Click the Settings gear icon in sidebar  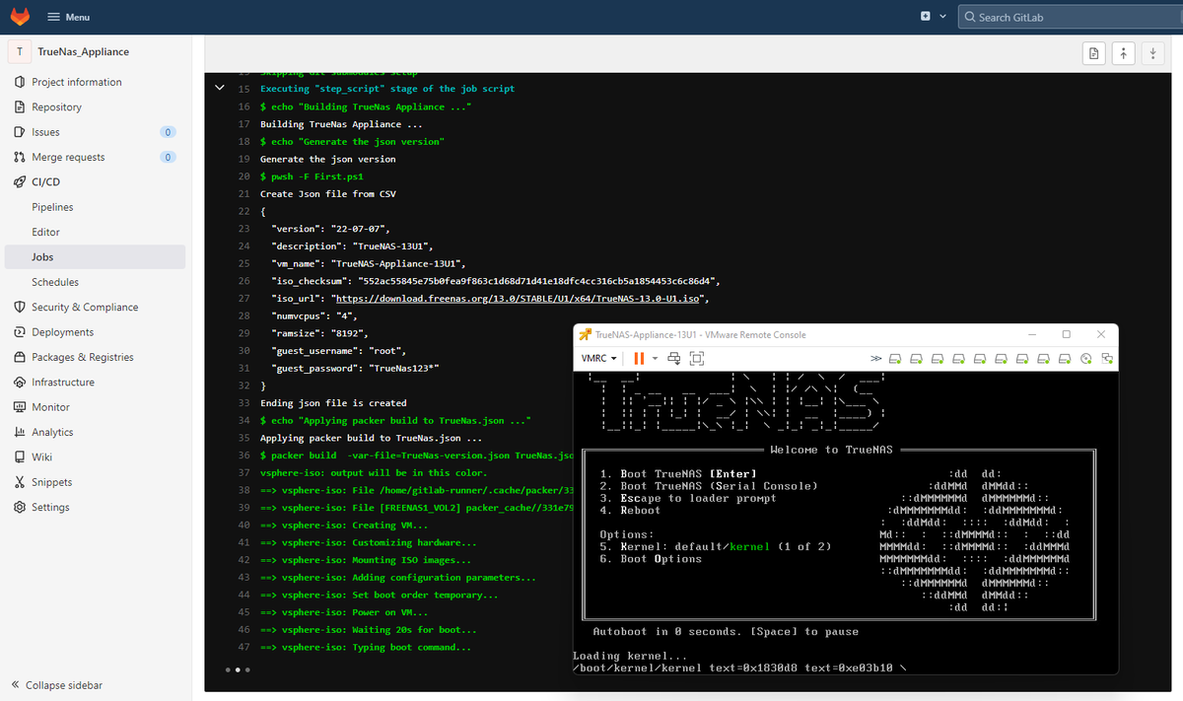pos(20,507)
